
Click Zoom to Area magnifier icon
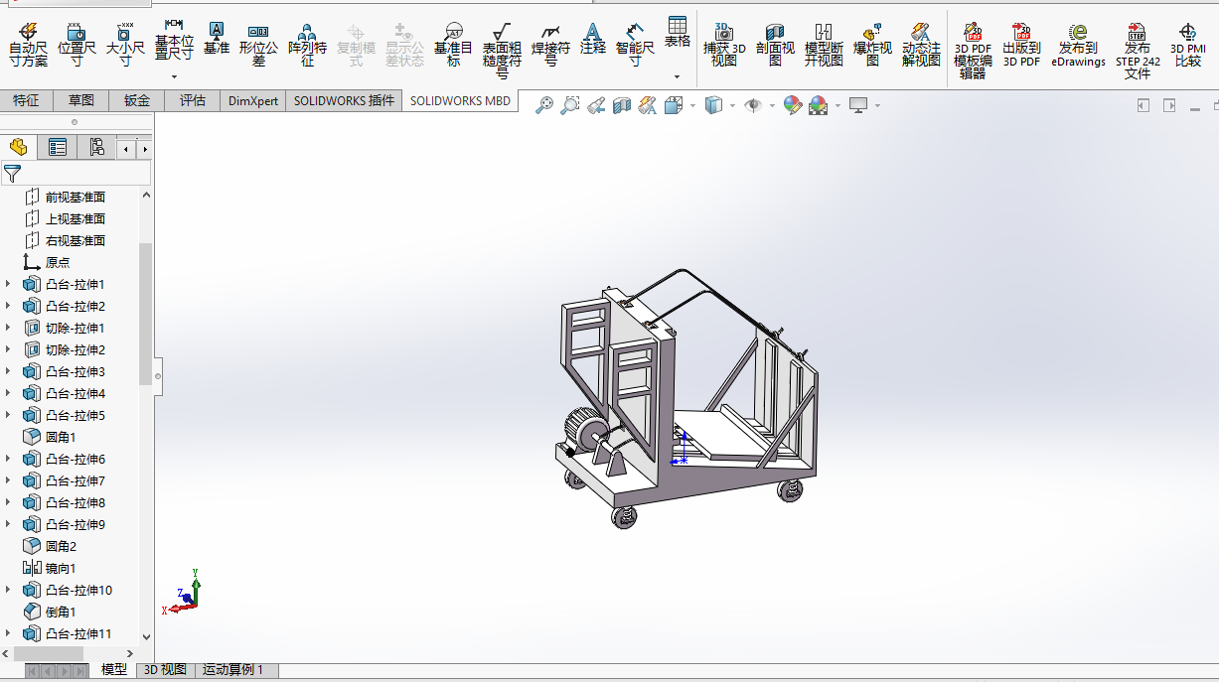pos(569,104)
